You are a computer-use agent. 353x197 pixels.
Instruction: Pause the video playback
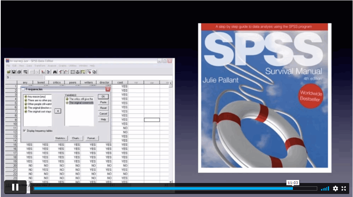pos(15,187)
